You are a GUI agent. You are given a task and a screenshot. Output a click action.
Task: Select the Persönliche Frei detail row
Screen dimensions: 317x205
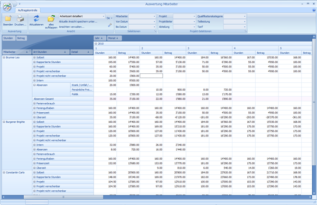[x=82, y=90]
